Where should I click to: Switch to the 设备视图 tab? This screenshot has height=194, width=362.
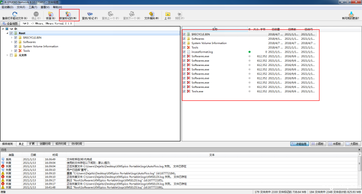(10, 24)
